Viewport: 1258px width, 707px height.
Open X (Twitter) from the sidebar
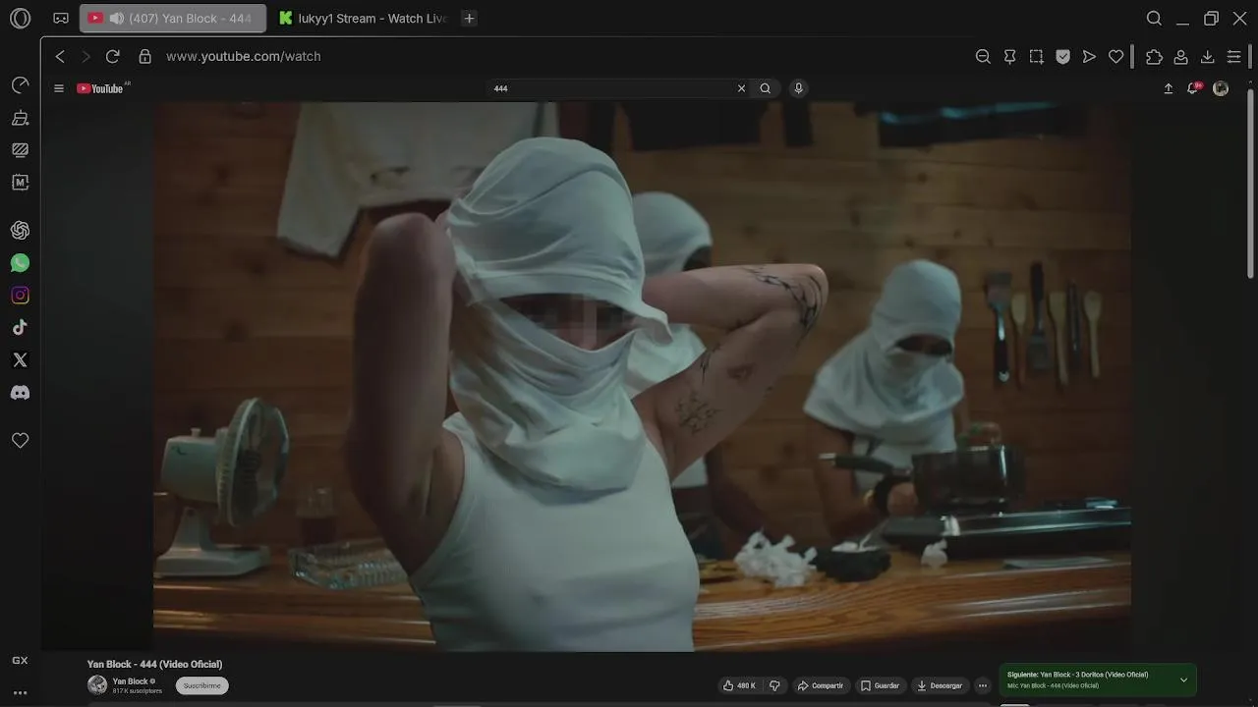pyautogui.click(x=20, y=360)
